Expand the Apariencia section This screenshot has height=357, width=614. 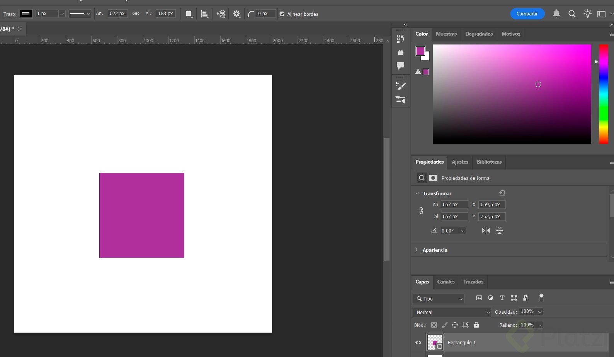click(x=417, y=250)
